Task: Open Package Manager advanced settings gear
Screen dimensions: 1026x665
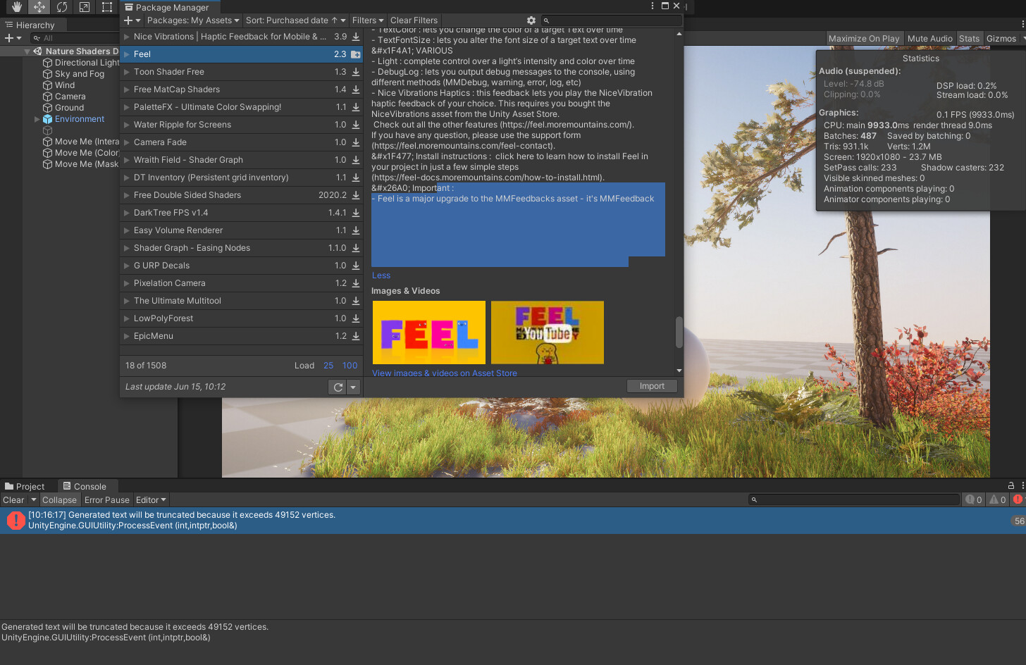Action: point(531,20)
